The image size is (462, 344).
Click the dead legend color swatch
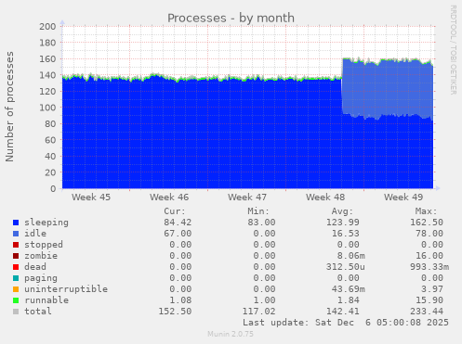coord(16,267)
